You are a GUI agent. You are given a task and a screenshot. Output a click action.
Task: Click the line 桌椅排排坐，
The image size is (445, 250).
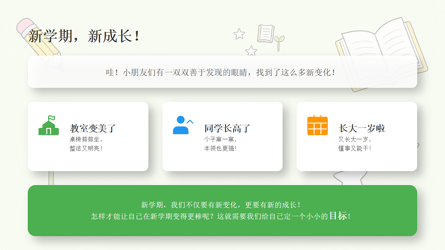click(x=86, y=140)
